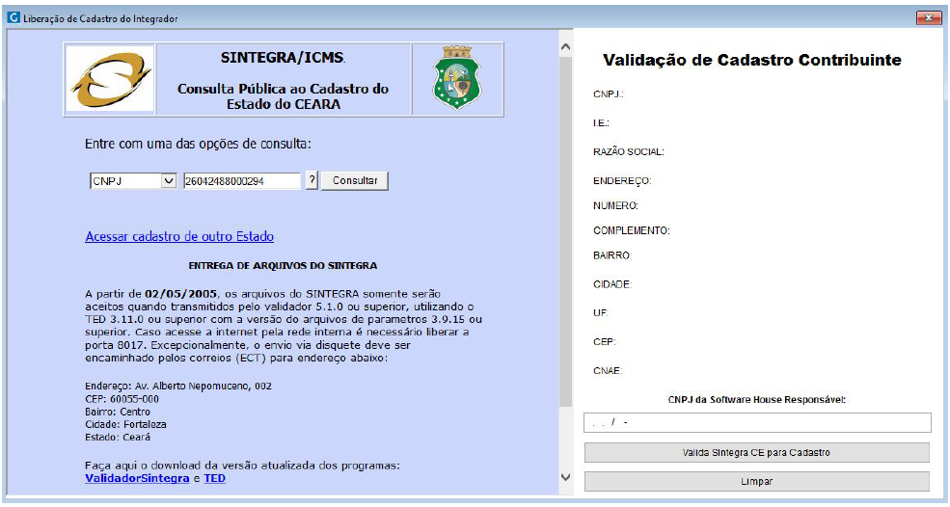Click the ENTREGA DE ARQUIVOS DO SINTEGRA heading

[x=283, y=265]
